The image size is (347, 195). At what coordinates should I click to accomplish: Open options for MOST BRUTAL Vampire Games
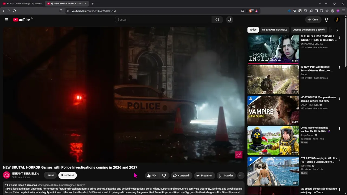click(x=339, y=98)
